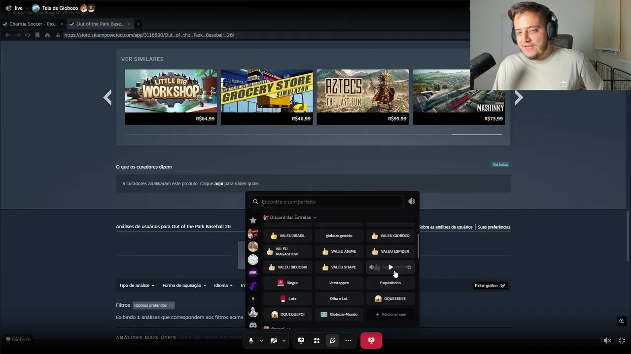This screenshot has height=354, width=631.
Task: Adjust soundboard volume speaker icon
Action: coord(412,201)
